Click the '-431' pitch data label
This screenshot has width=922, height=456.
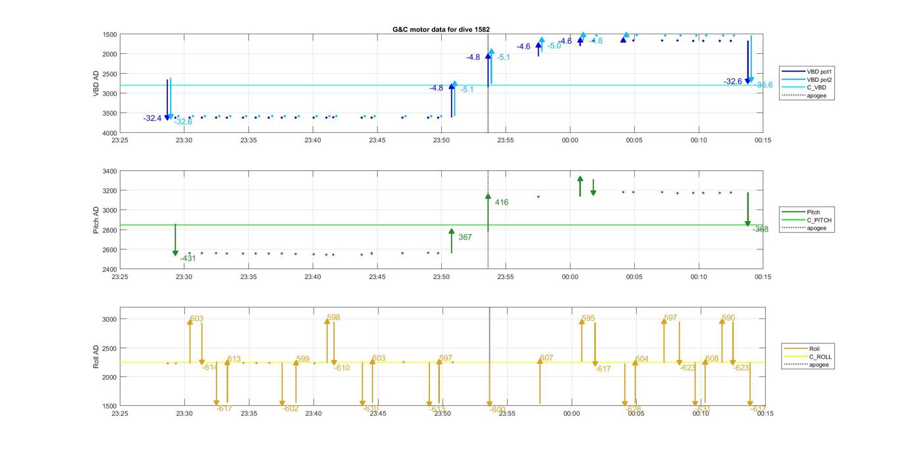(188, 259)
